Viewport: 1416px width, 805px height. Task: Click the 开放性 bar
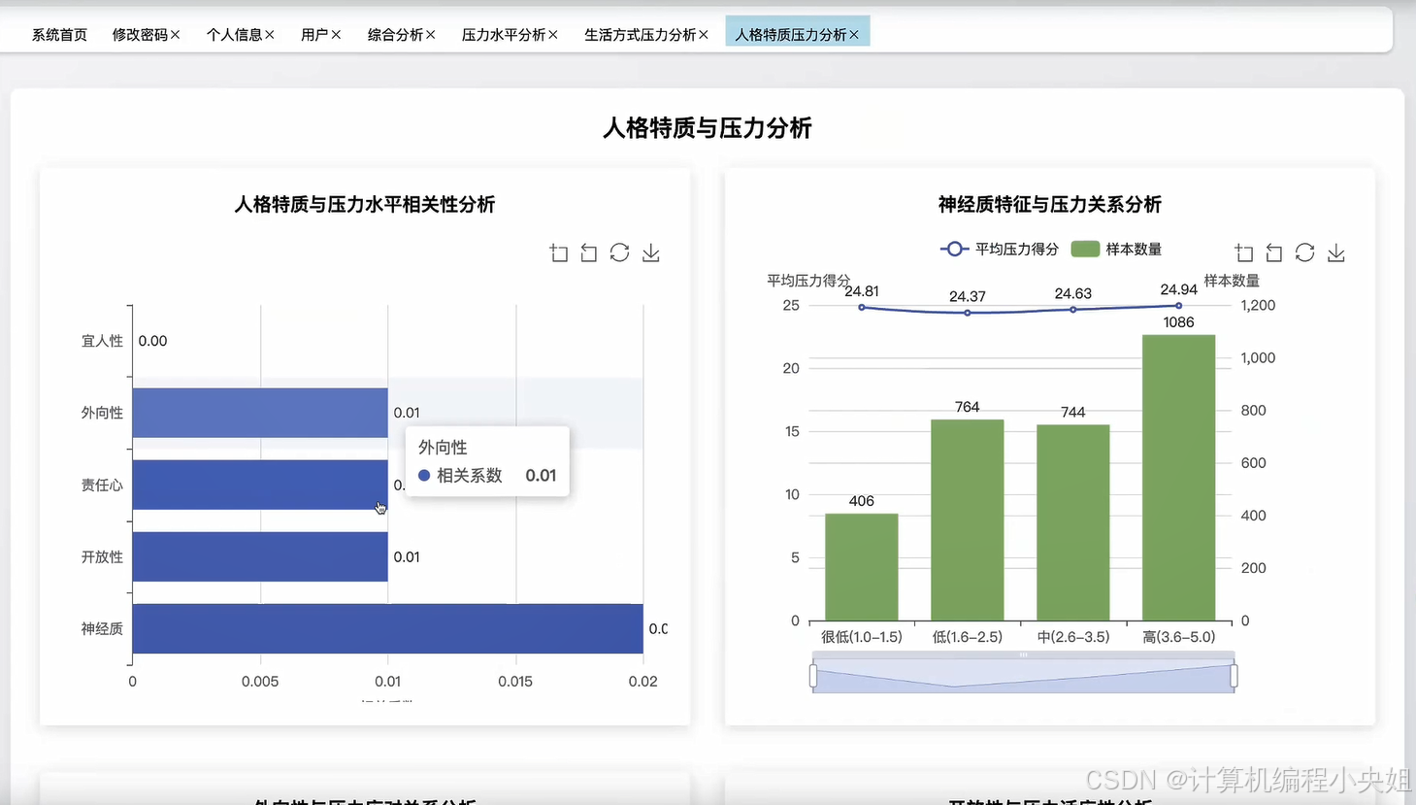point(260,556)
